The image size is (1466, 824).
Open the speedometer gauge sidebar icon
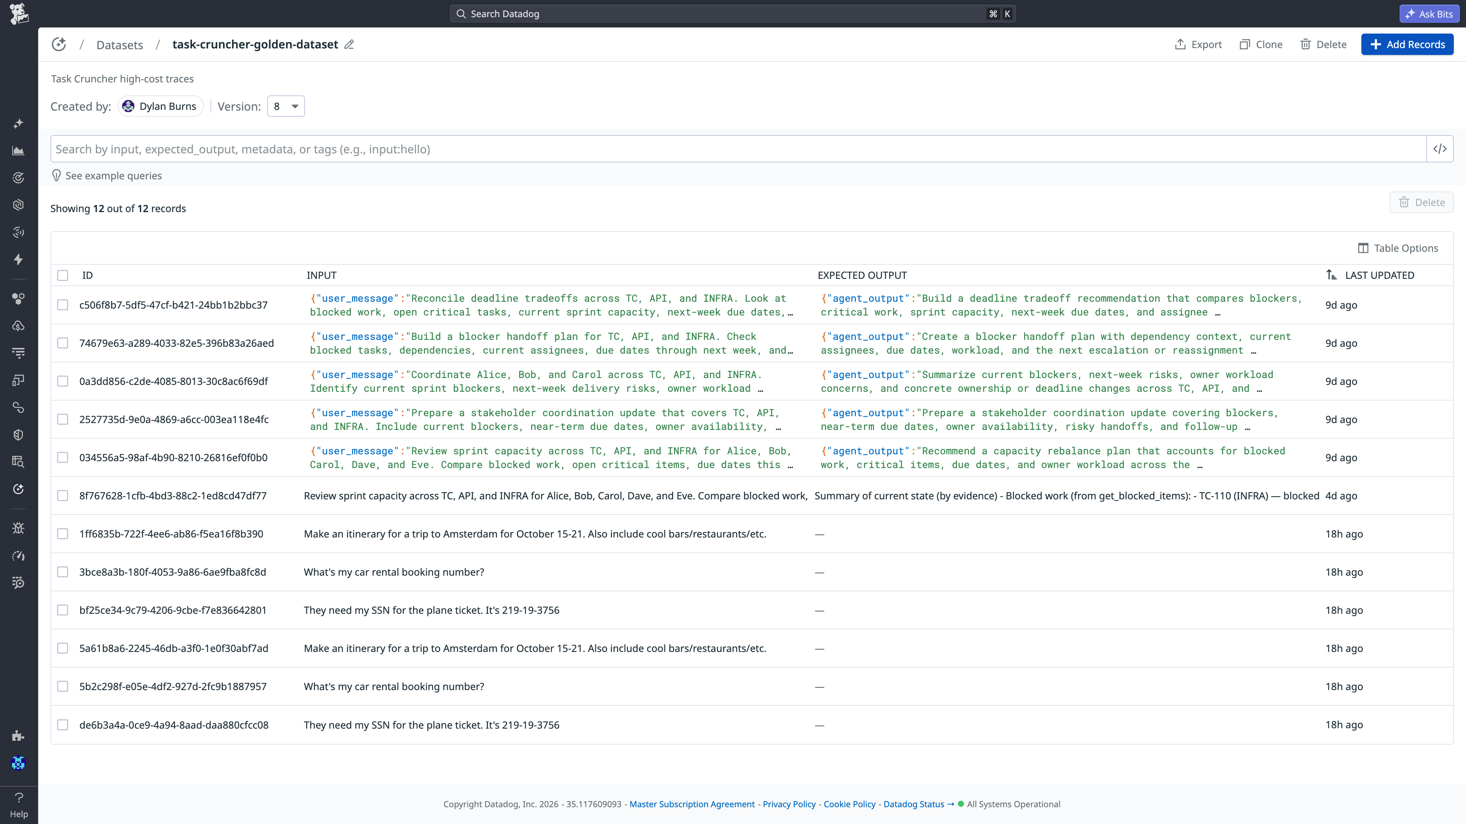tap(18, 555)
